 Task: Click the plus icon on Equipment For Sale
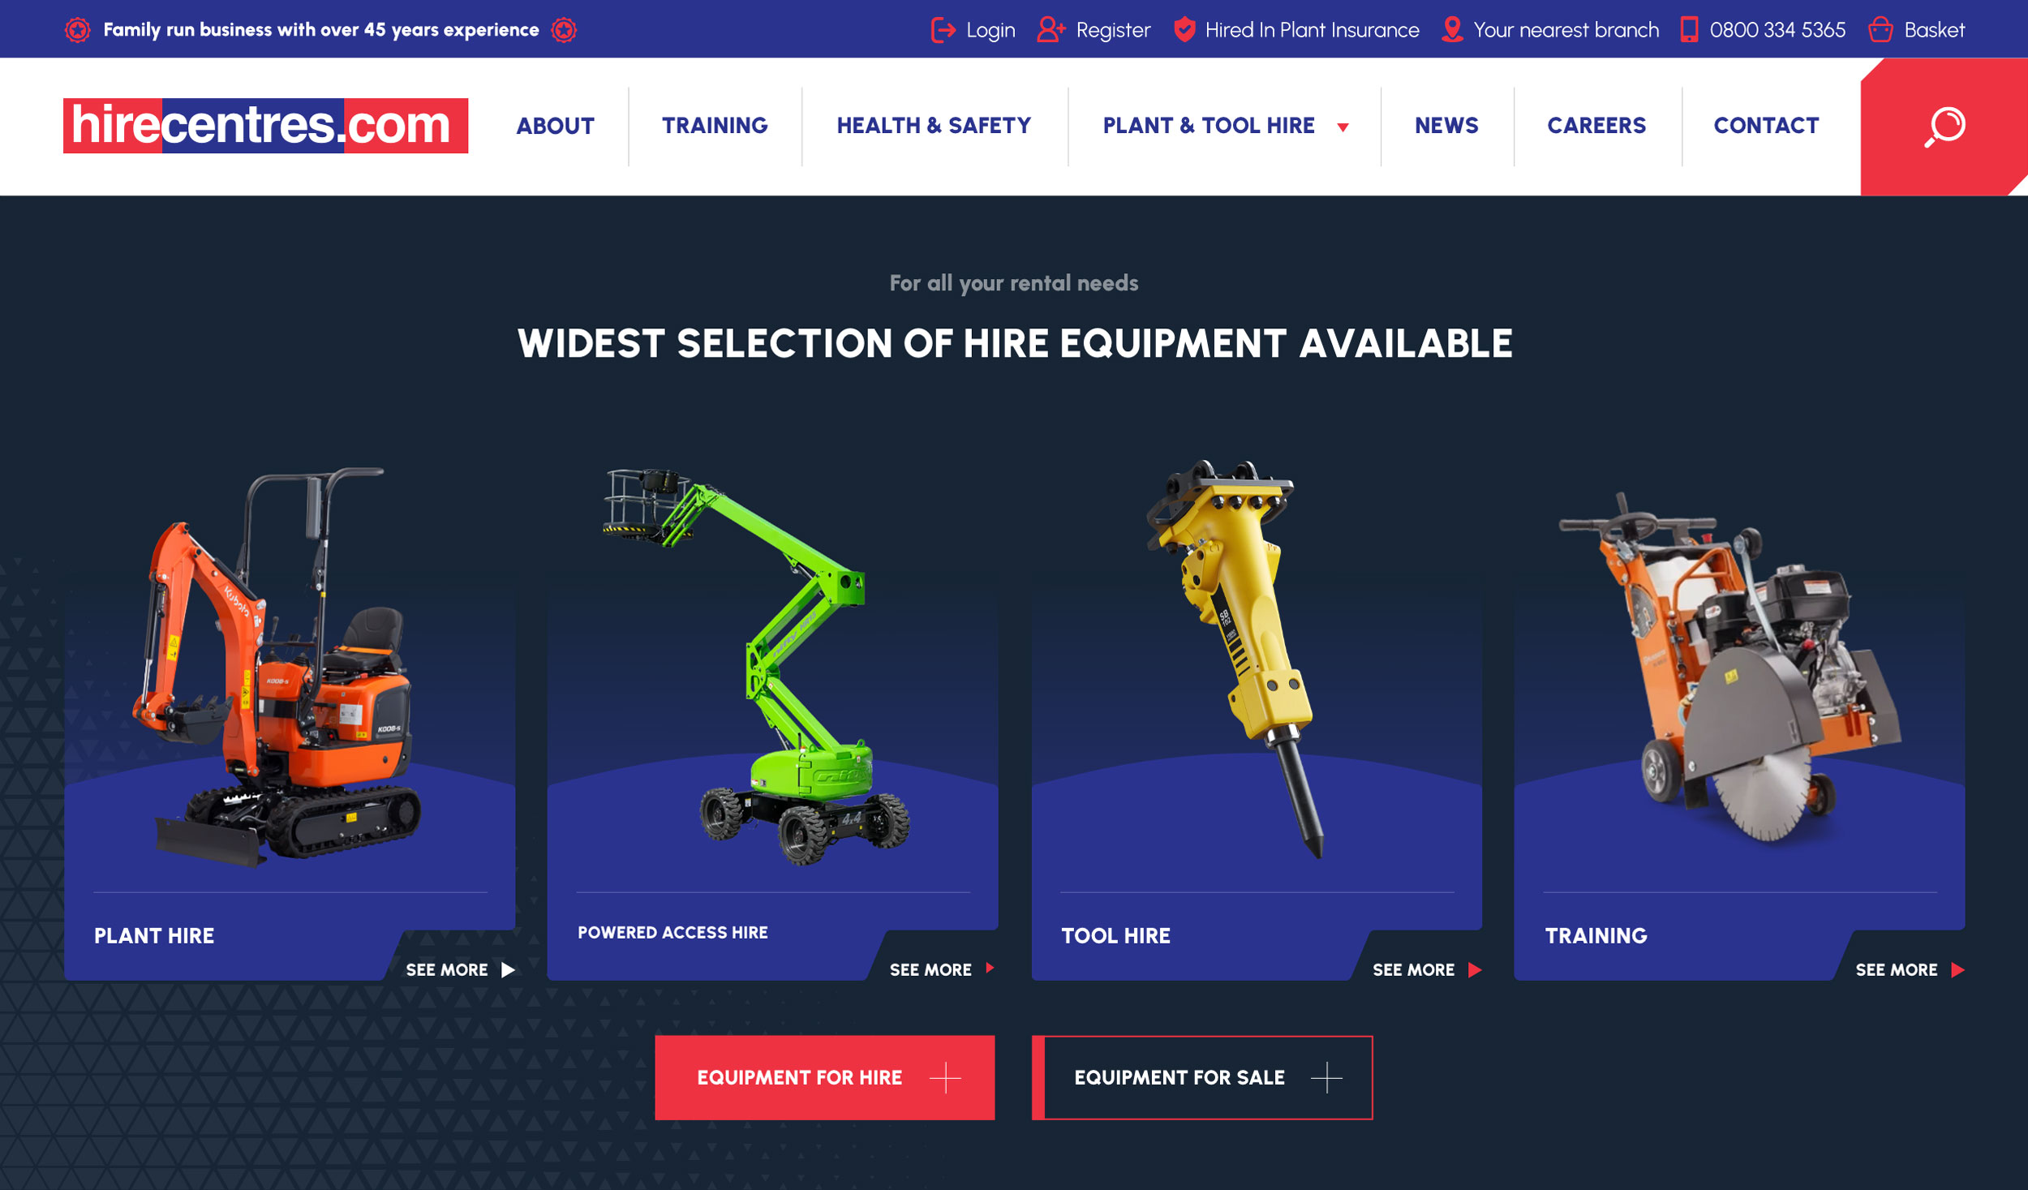click(1326, 1077)
